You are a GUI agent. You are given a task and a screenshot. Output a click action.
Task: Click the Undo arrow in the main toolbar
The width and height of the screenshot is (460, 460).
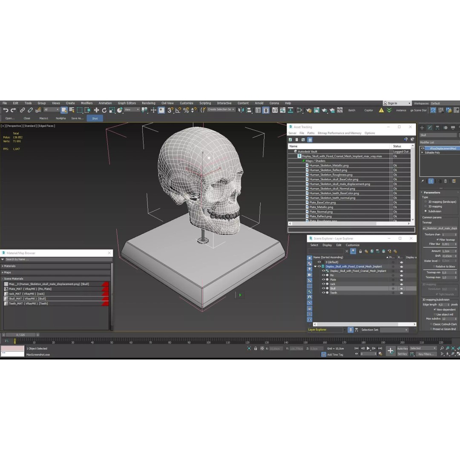(x=6, y=110)
